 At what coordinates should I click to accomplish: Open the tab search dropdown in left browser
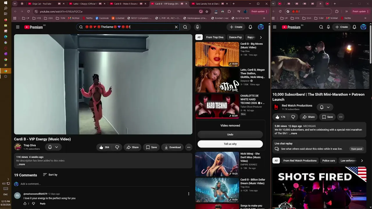pos(15,4)
